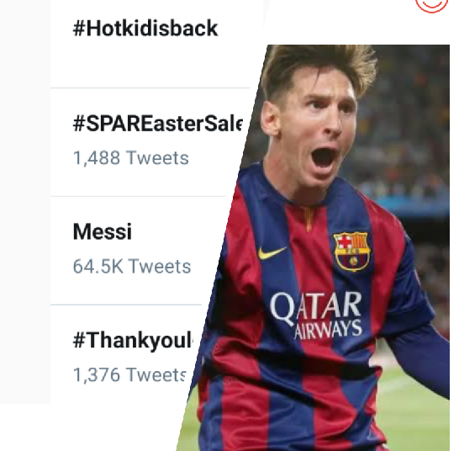Open the #Thankyoul trending hashtag
459x451 pixels.
pyautogui.click(x=133, y=341)
